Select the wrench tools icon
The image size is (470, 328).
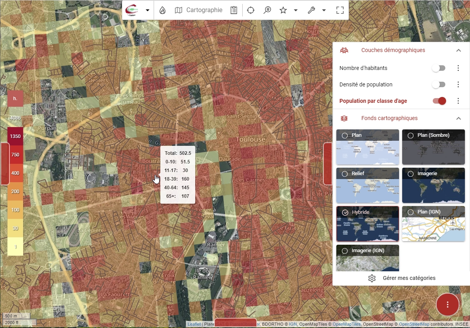coord(312,10)
